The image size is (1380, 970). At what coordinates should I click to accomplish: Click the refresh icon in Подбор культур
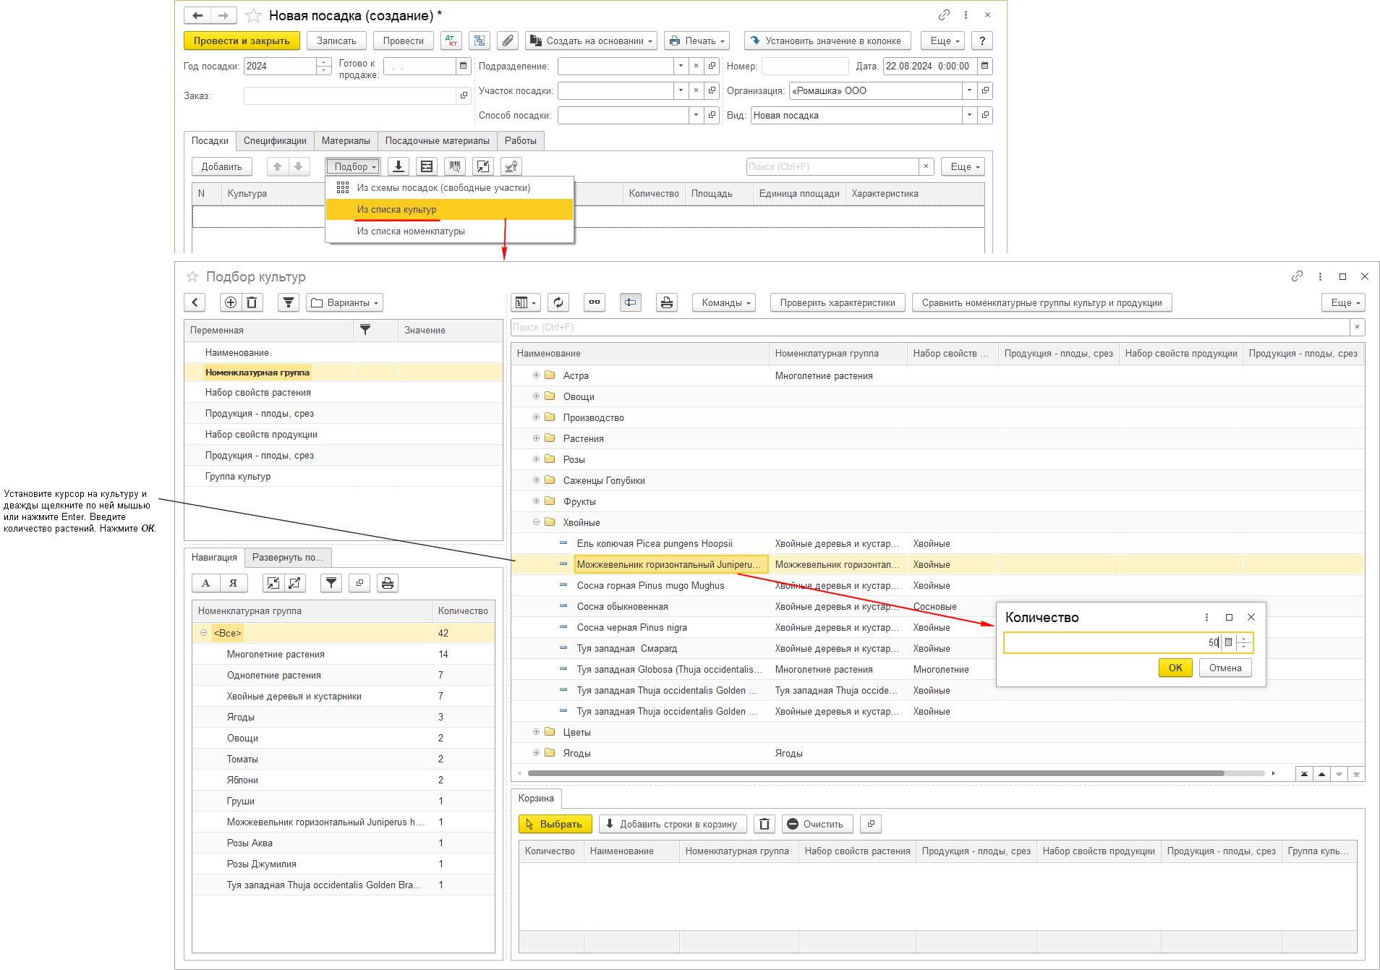pos(558,303)
